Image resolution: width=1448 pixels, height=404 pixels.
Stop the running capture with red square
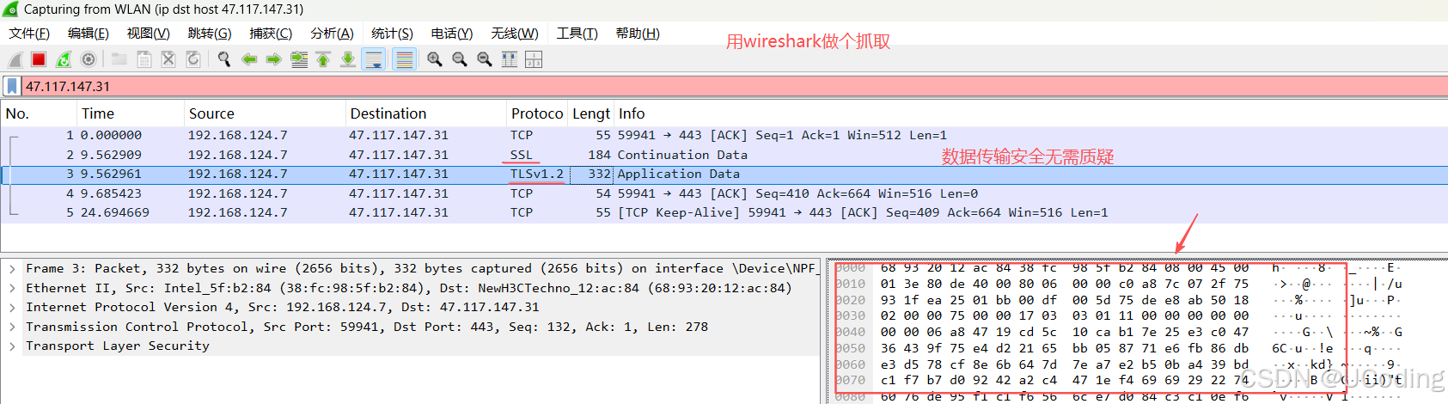(x=39, y=59)
